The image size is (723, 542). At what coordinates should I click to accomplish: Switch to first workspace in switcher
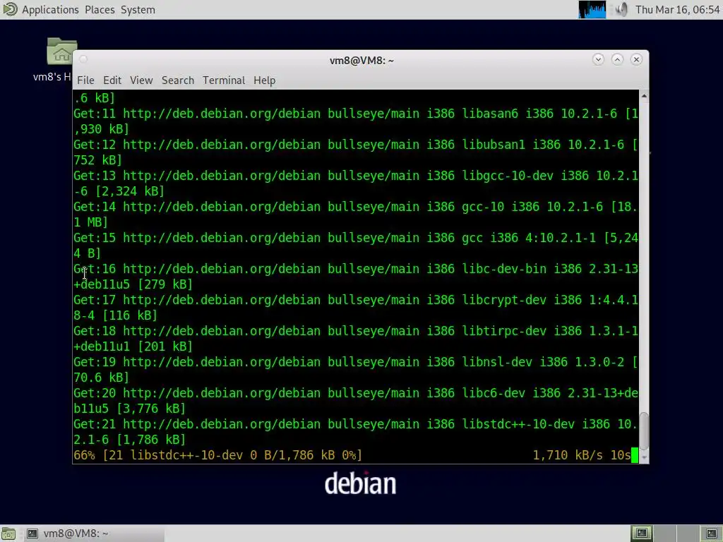coord(641,534)
